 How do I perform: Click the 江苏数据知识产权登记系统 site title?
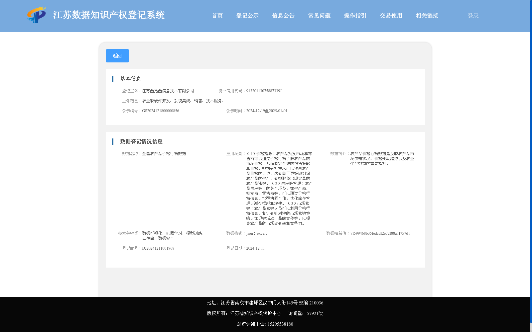point(109,15)
